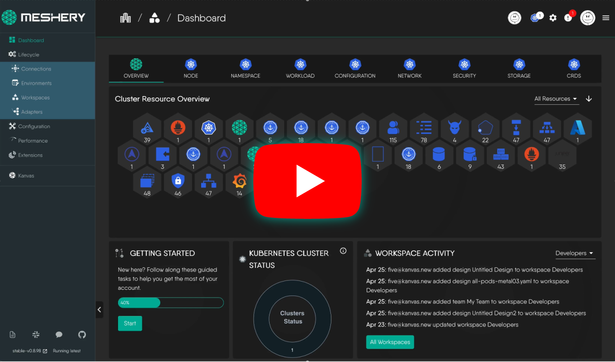Open the hamburger menu at top right
The width and height of the screenshot is (615, 362).
(605, 17)
